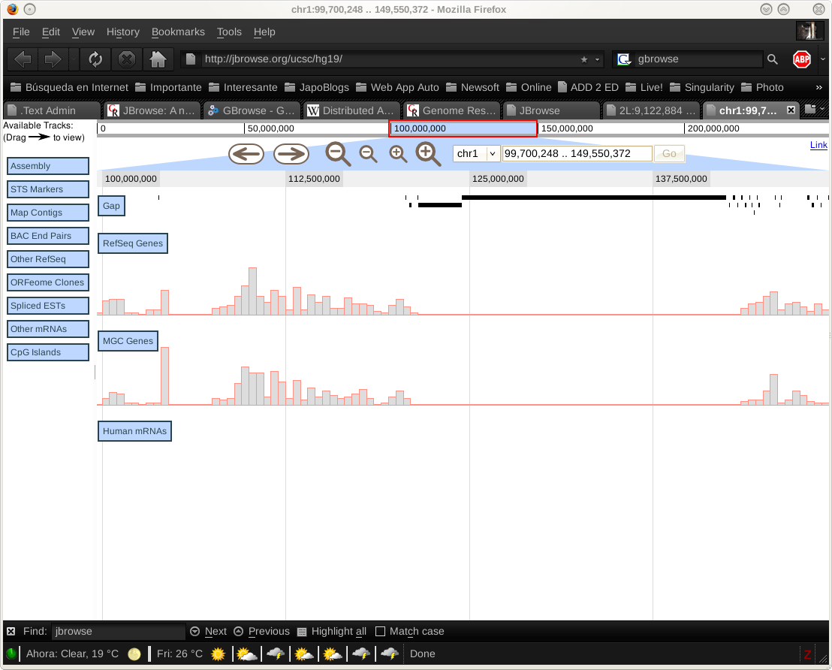Click the pan left arrow button
The image size is (832, 670).
click(246, 154)
